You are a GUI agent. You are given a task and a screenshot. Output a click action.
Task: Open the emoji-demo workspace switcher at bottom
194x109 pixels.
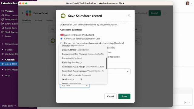[x=9, y=106]
